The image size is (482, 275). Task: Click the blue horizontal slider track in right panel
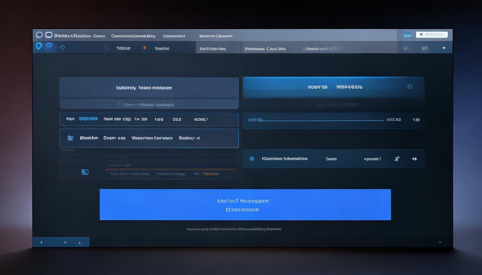(323, 121)
